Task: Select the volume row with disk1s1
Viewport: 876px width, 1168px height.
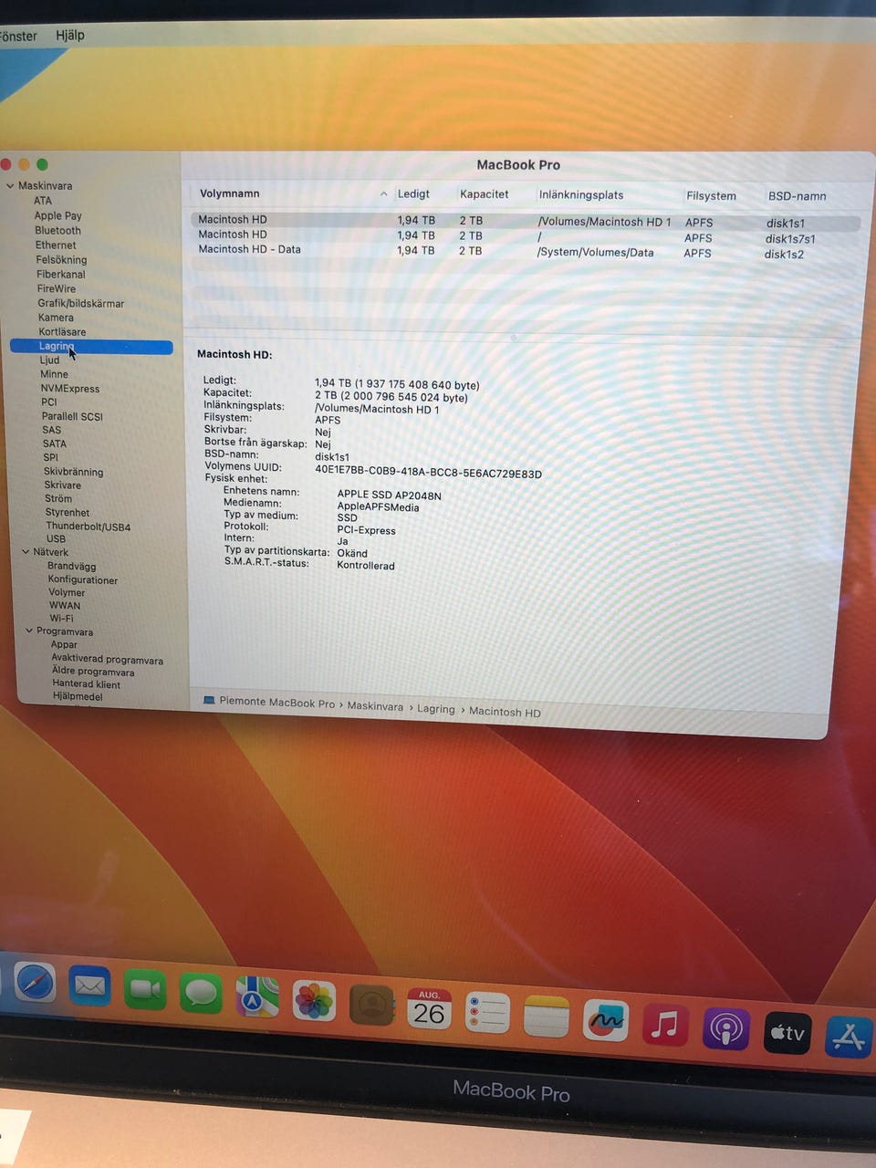Action: [526, 221]
